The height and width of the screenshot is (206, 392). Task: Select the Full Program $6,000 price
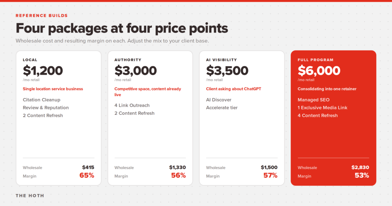pos(319,71)
